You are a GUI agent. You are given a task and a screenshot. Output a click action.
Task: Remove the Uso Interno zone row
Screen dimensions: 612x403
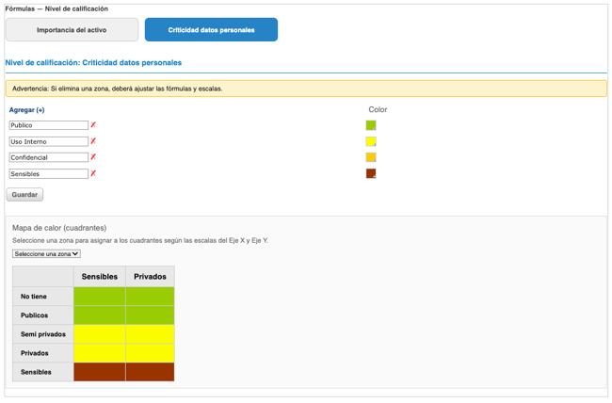coord(93,141)
